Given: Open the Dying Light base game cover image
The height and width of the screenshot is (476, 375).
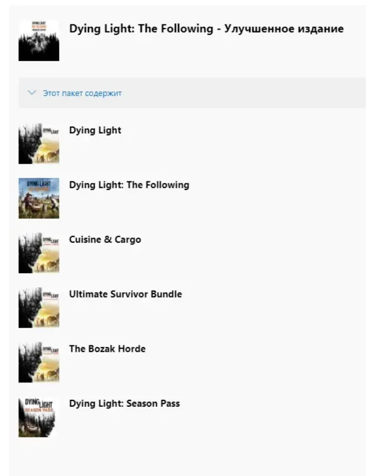Looking at the screenshot, I should click(x=39, y=143).
